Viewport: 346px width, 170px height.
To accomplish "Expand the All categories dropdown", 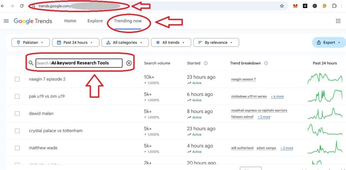I will coord(125,42).
